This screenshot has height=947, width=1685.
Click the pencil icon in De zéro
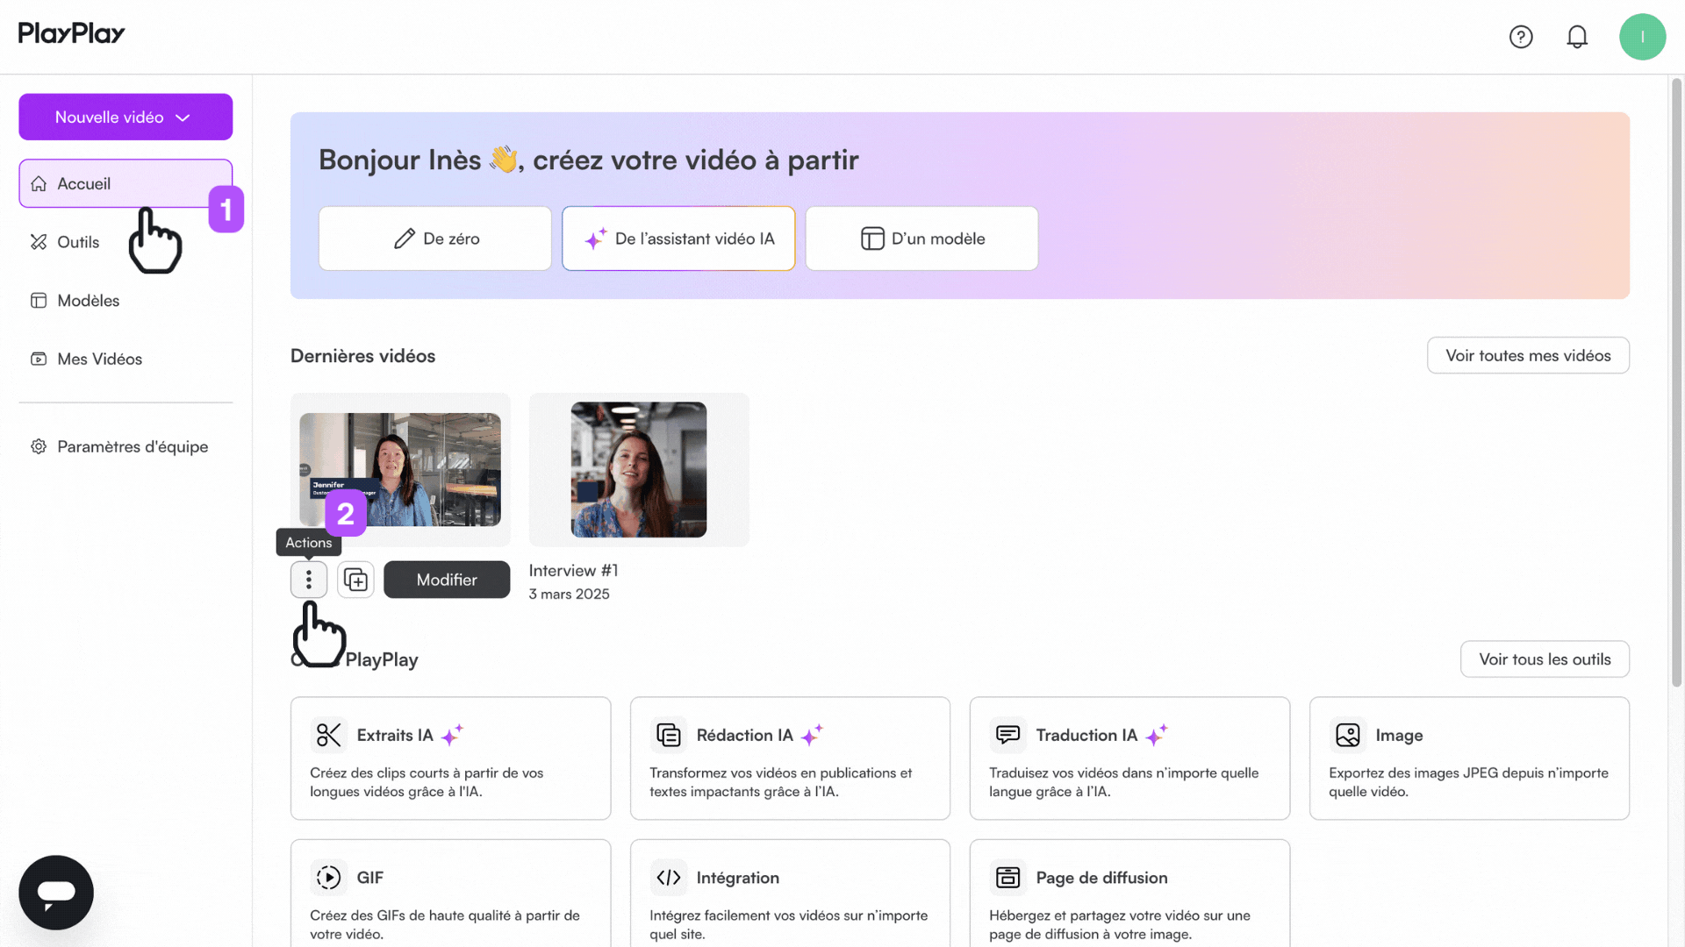[x=404, y=239]
